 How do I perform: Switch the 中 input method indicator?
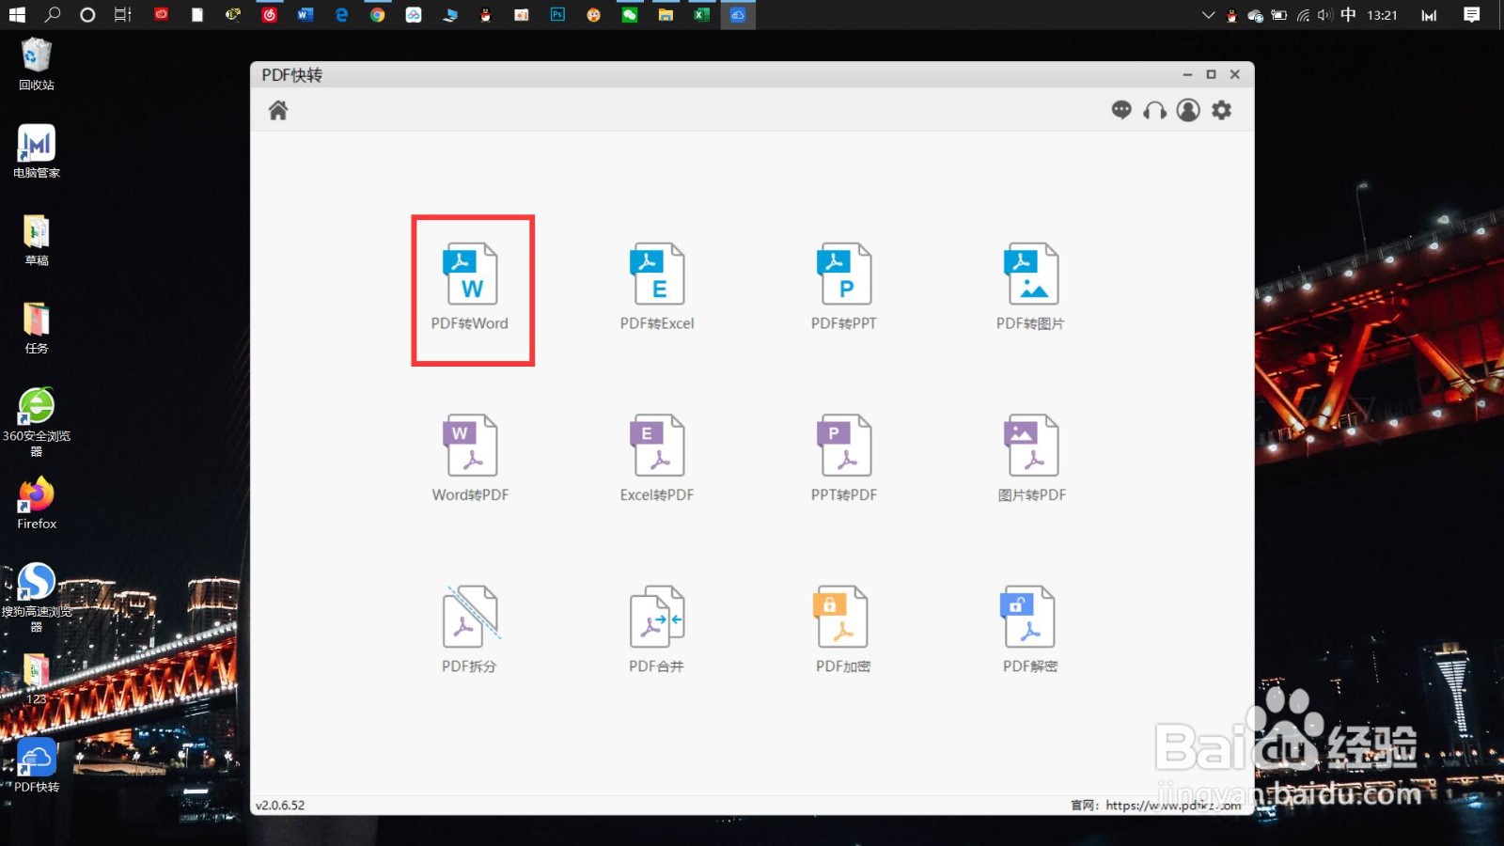1348,15
